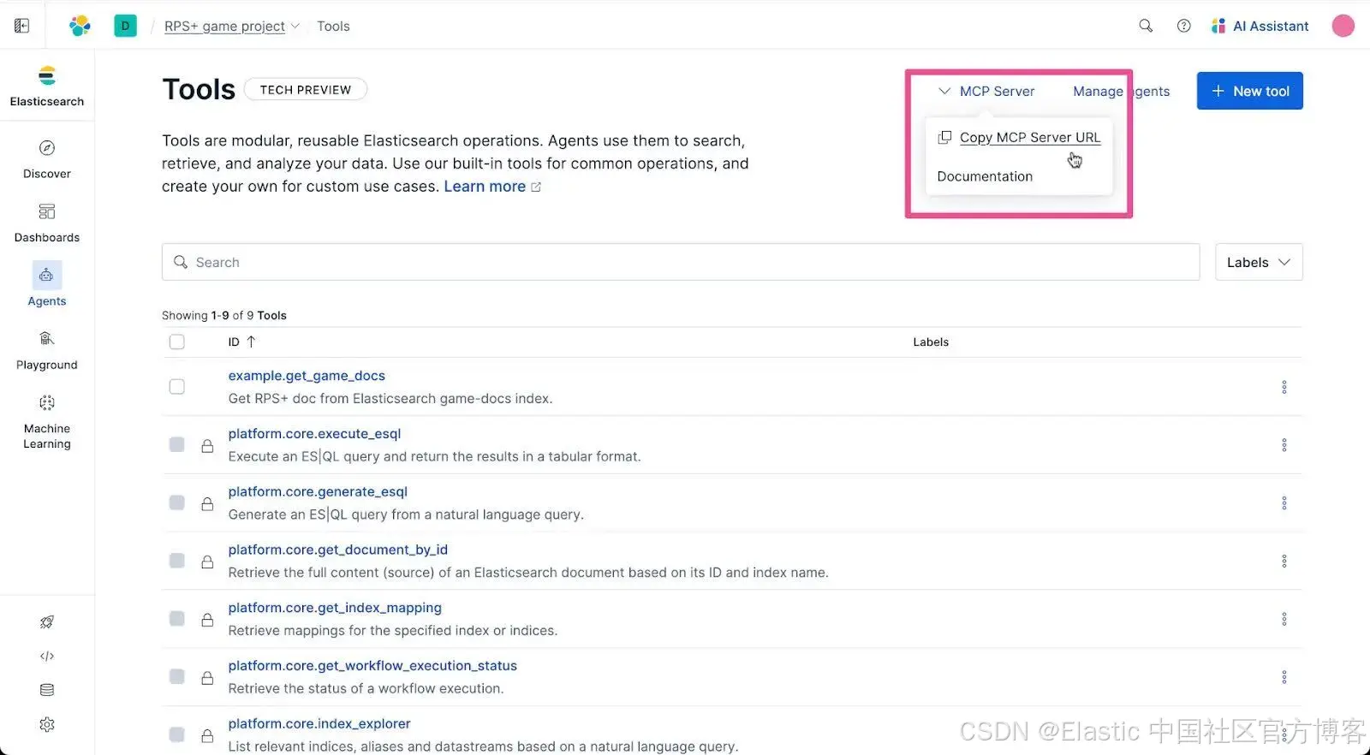Click the Tools breadcrumb item

pos(333,26)
